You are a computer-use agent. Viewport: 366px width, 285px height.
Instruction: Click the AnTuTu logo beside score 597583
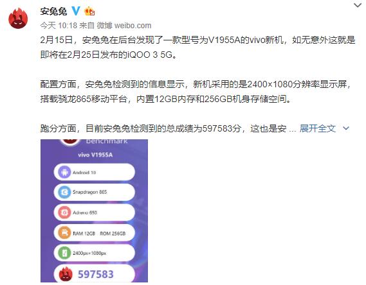tap(66, 273)
